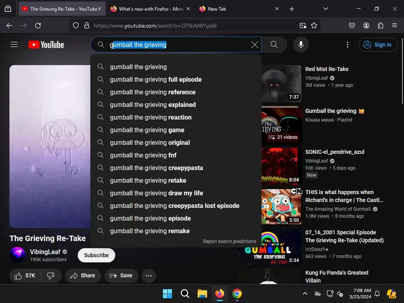
Task: Open Red Mist Re-Take video thumbnail
Action: (281, 84)
